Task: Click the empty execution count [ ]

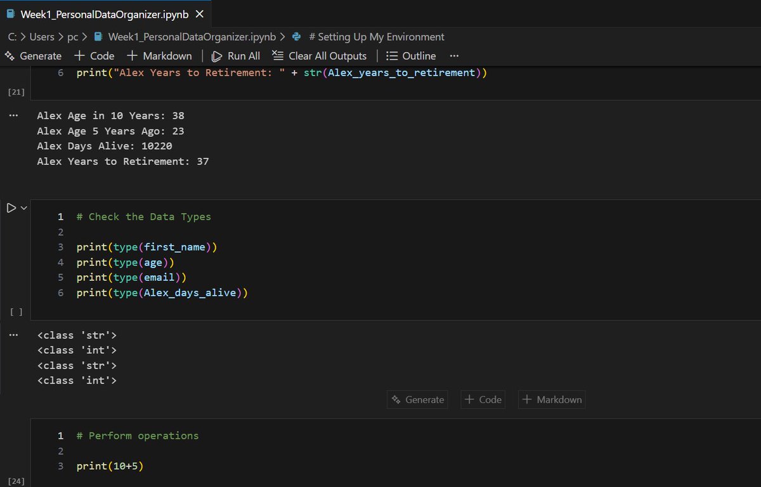Action: click(x=16, y=312)
